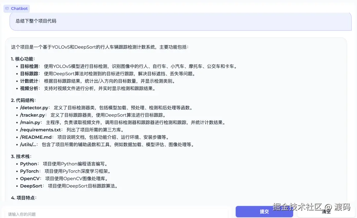Click the OpenCV bullet item
The height and width of the screenshot is (218, 357).
(x=64, y=179)
